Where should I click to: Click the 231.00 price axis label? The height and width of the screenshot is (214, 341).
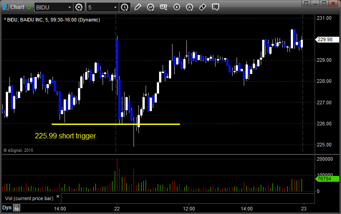(324, 18)
